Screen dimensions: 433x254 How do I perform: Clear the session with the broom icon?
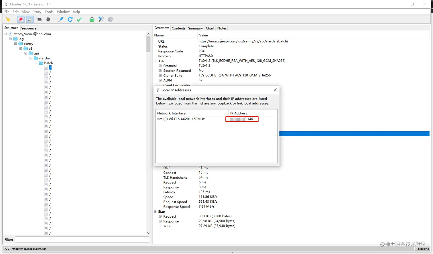8,19
